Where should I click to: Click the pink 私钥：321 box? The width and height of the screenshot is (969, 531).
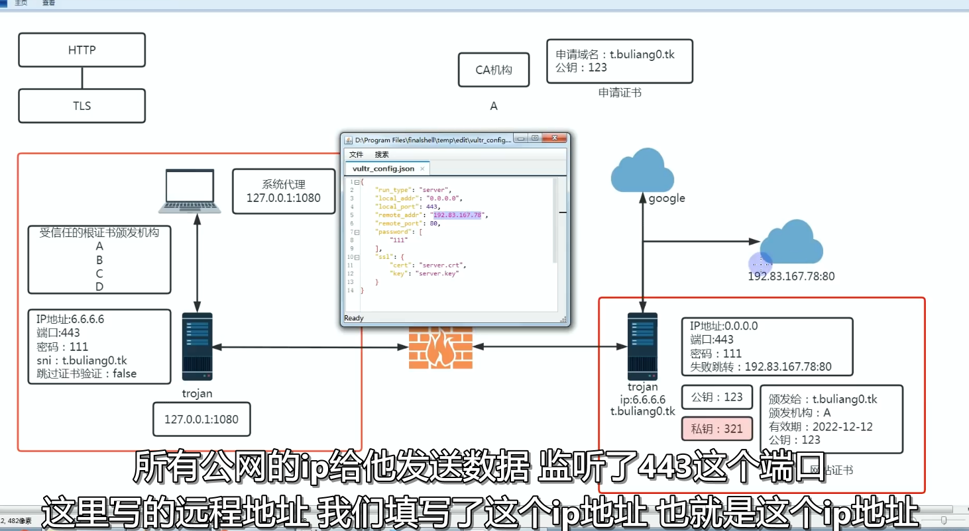tap(717, 429)
